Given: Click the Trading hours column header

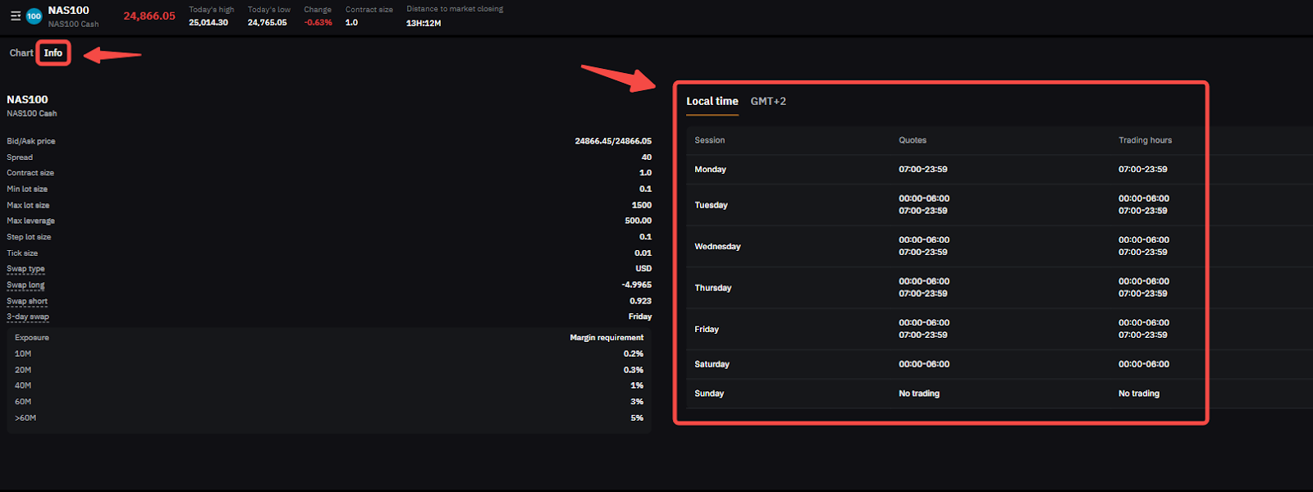Looking at the screenshot, I should click(x=1145, y=140).
